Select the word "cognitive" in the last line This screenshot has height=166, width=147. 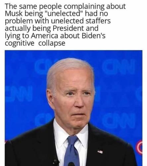[x=20, y=43]
